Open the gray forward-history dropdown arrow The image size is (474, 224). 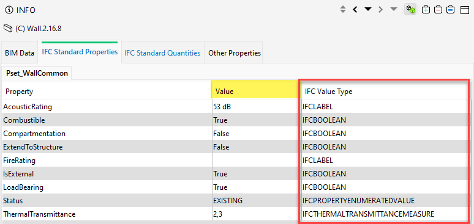tap(393, 10)
